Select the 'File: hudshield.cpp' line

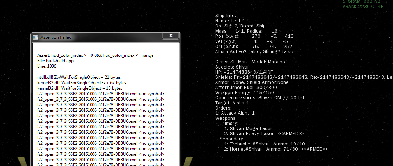pyautogui.click(x=55, y=61)
